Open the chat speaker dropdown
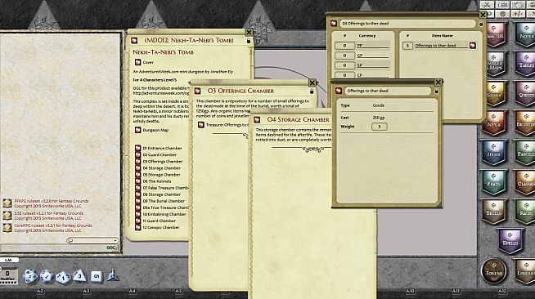 [x=92, y=240]
